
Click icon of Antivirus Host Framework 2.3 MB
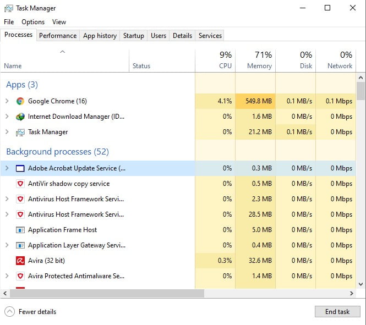[20, 199]
